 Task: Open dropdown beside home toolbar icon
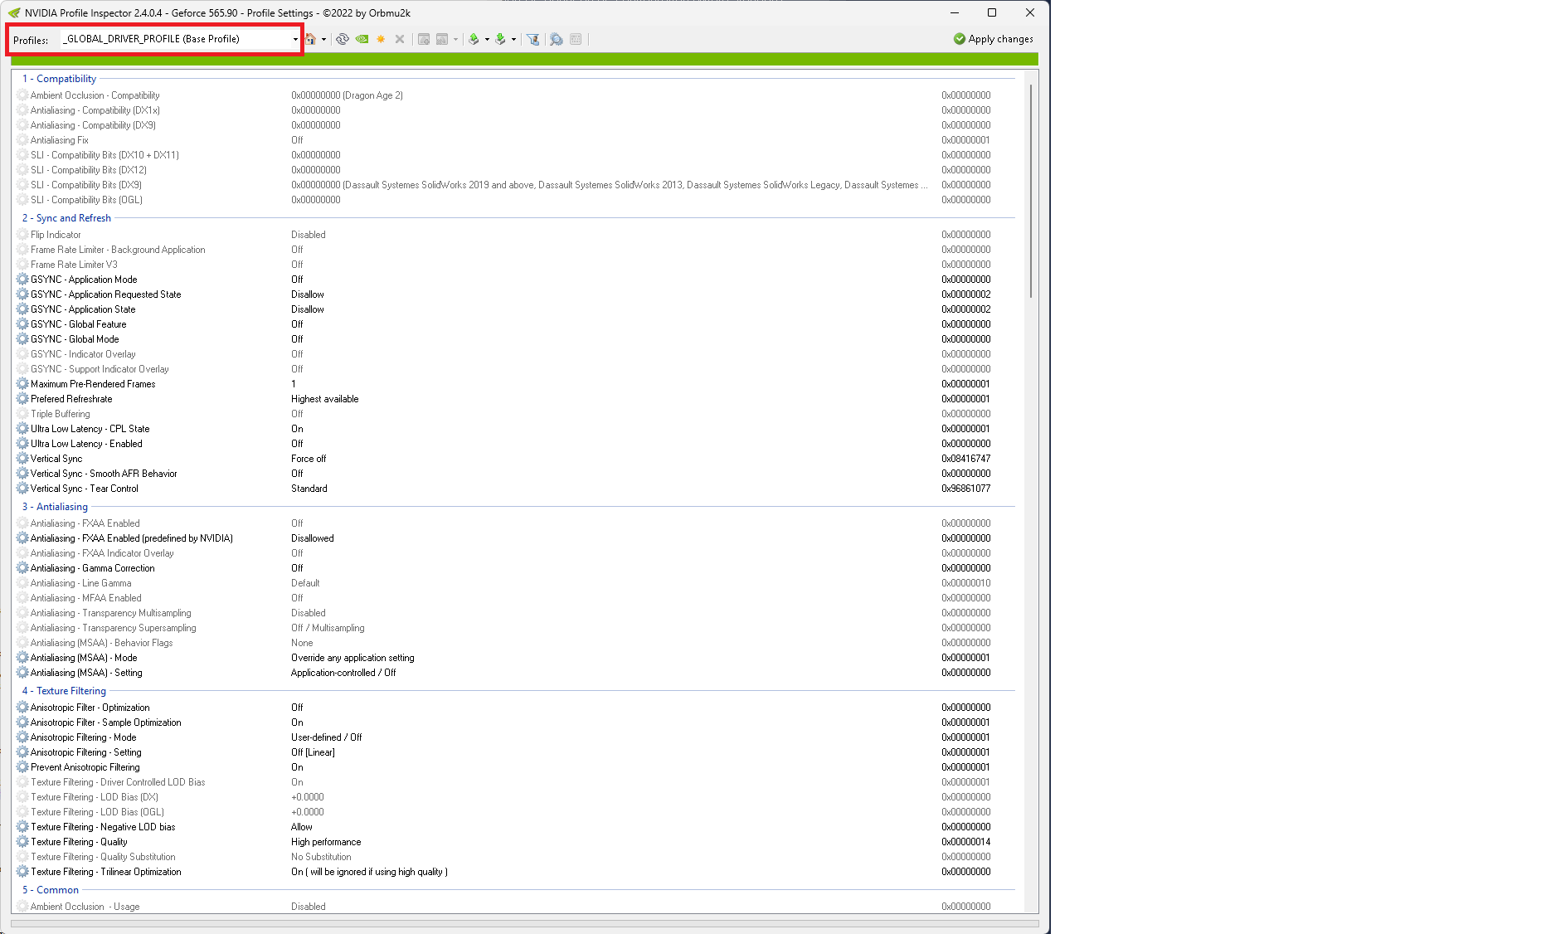pos(323,39)
